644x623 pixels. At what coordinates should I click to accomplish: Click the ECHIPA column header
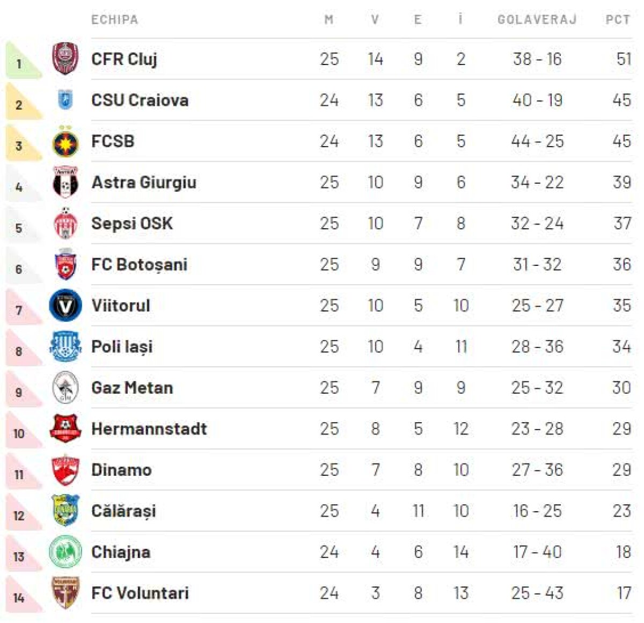pos(114,20)
